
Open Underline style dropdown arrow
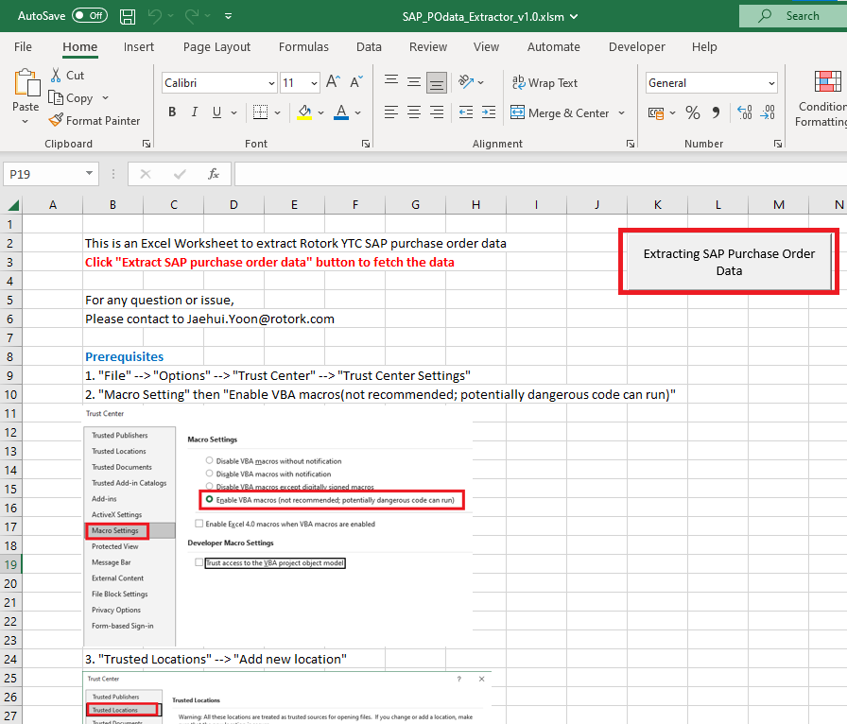233,112
